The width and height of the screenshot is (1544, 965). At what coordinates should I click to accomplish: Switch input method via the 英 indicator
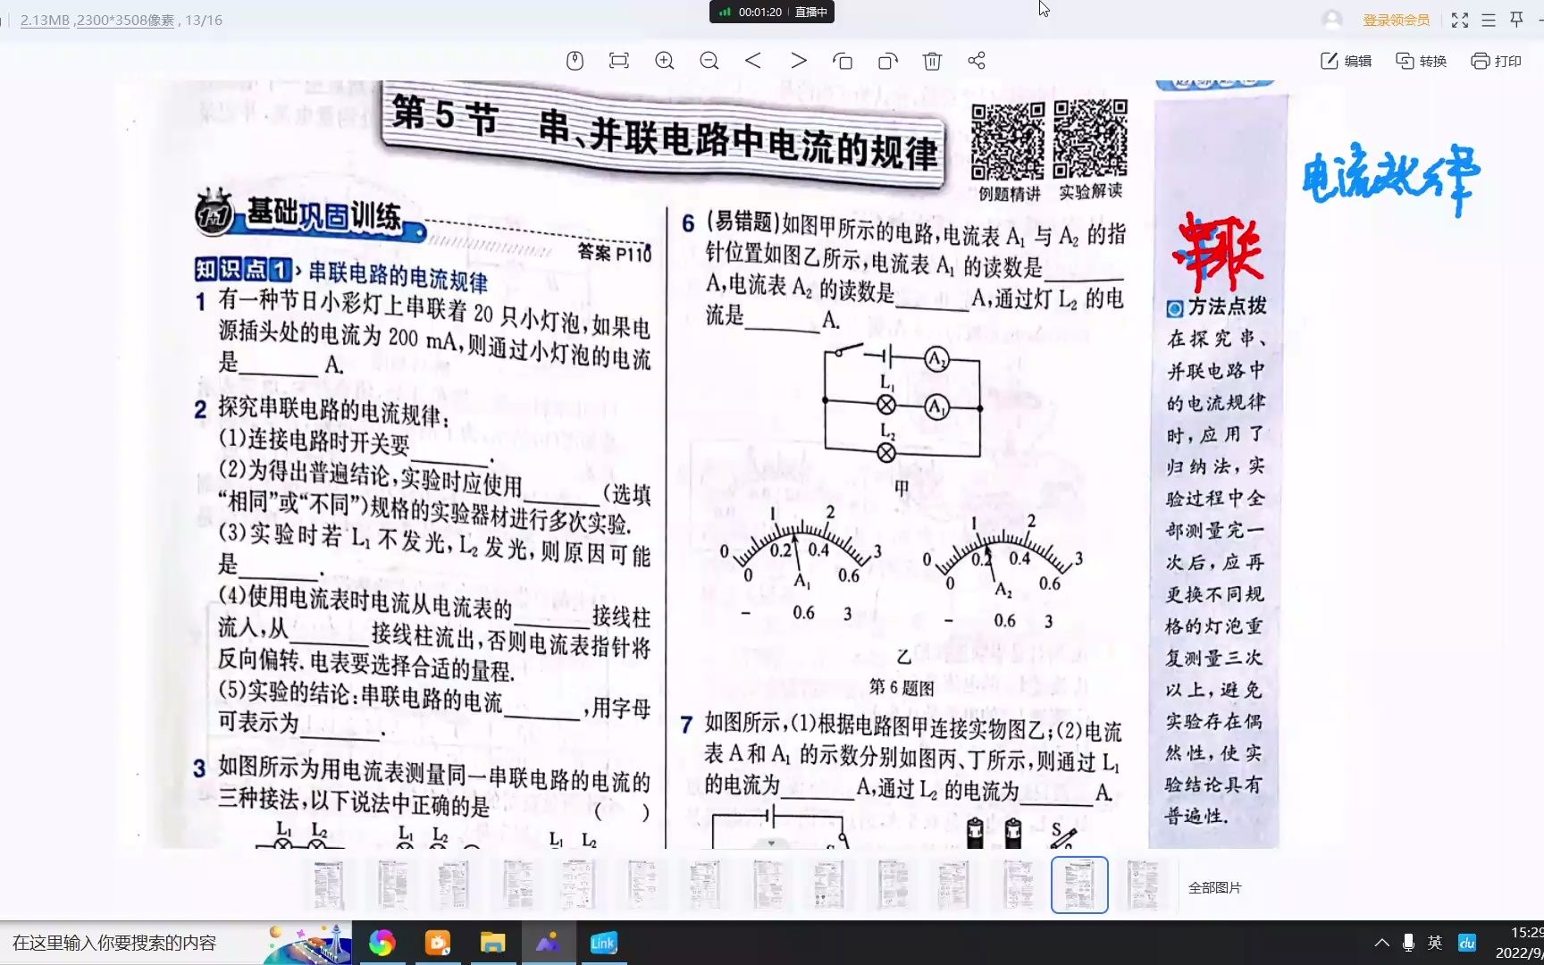pos(1435,943)
